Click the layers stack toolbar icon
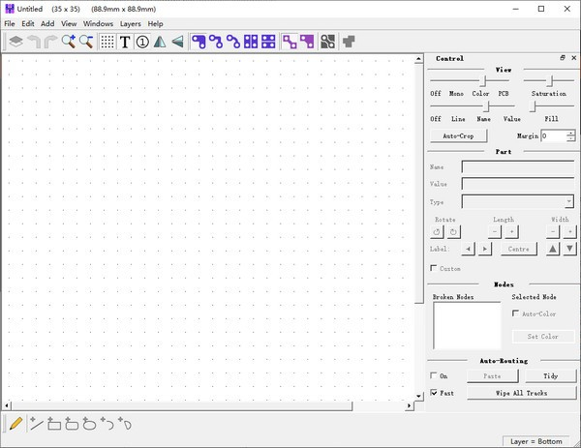Screen dimensions: 581x448 pos(15,42)
